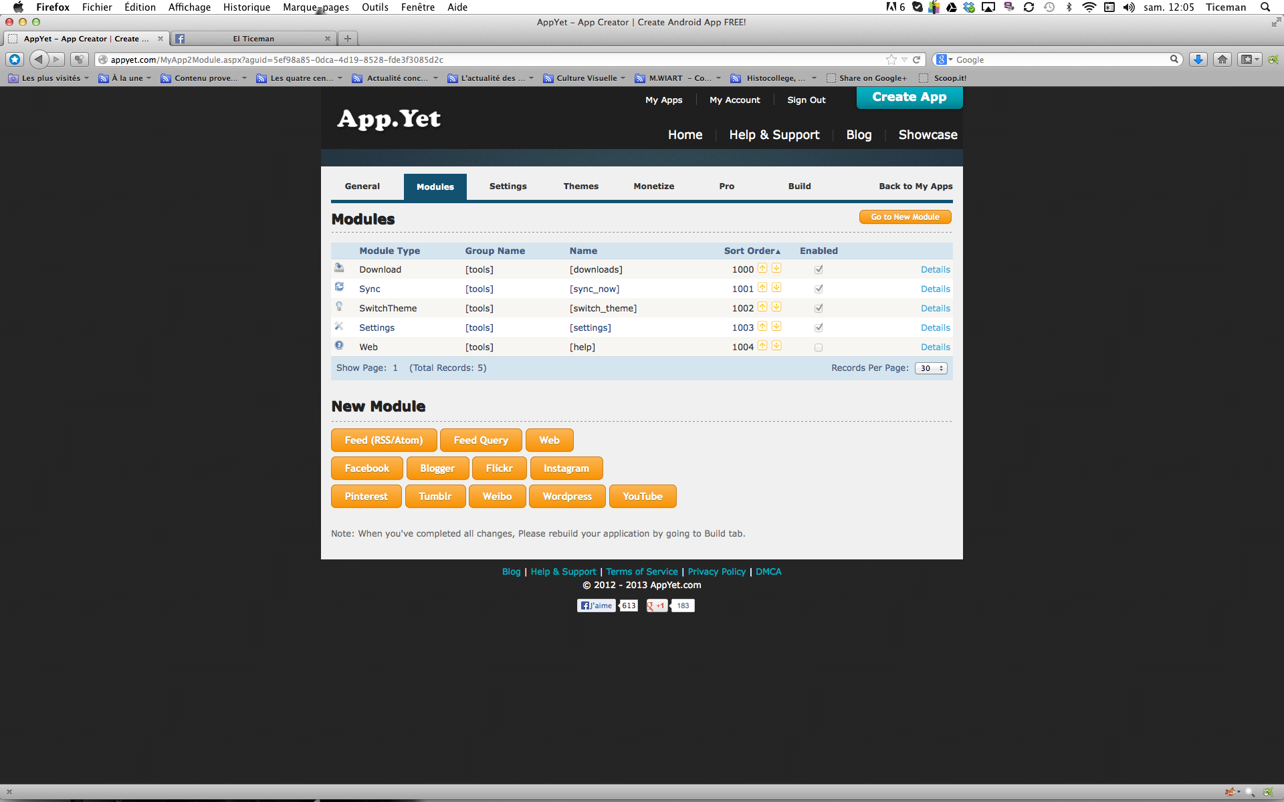Move Settings module down in sort order
This screenshot has width=1284, height=802.
coord(776,327)
